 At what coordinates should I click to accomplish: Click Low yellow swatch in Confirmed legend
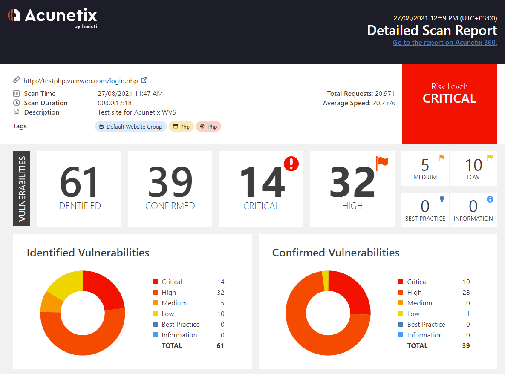click(400, 314)
